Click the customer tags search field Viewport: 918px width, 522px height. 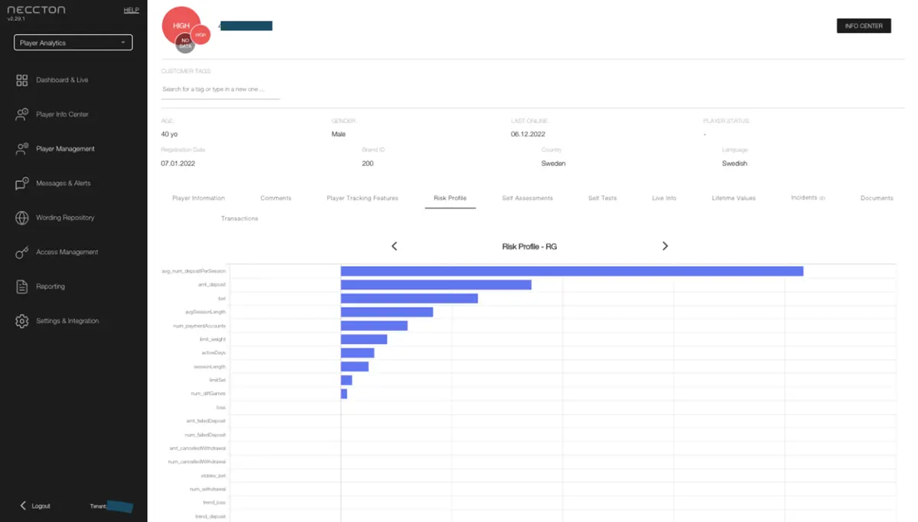[x=220, y=89]
